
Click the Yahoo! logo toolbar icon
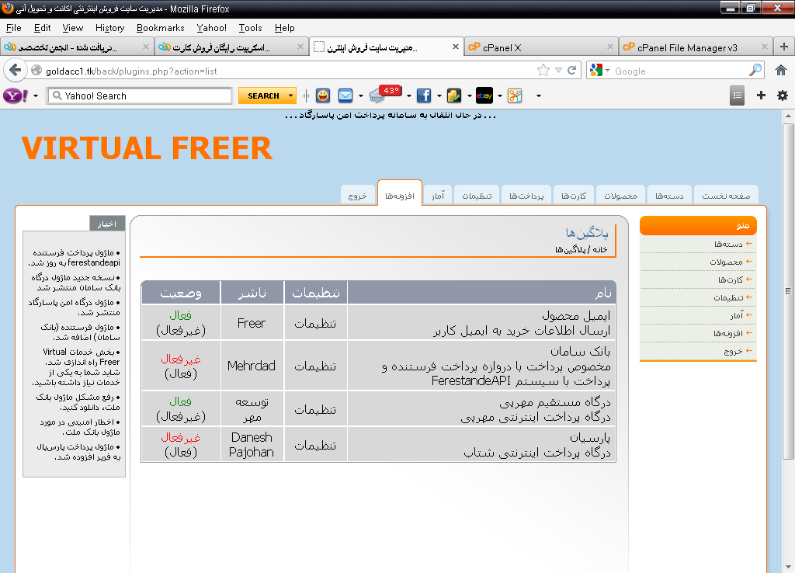pyautogui.click(x=16, y=95)
